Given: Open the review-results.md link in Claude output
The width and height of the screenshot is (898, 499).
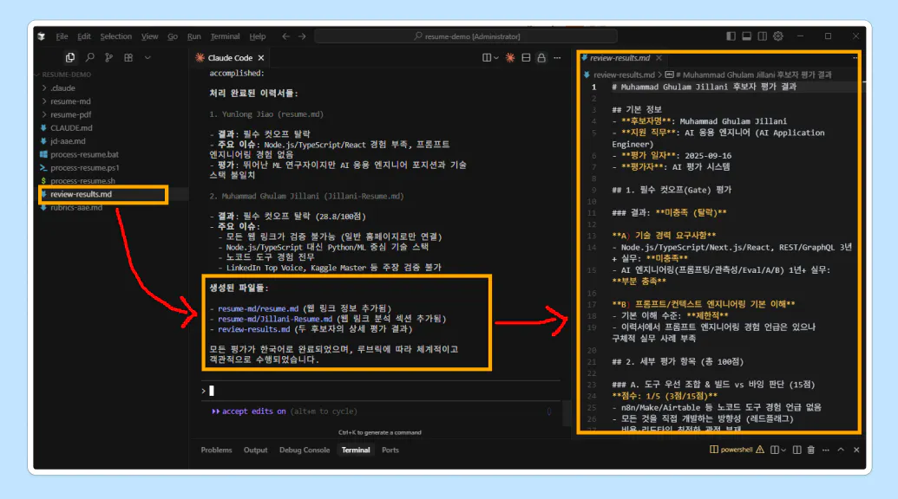Looking at the screenshot, I should click(x=253, y=329).
